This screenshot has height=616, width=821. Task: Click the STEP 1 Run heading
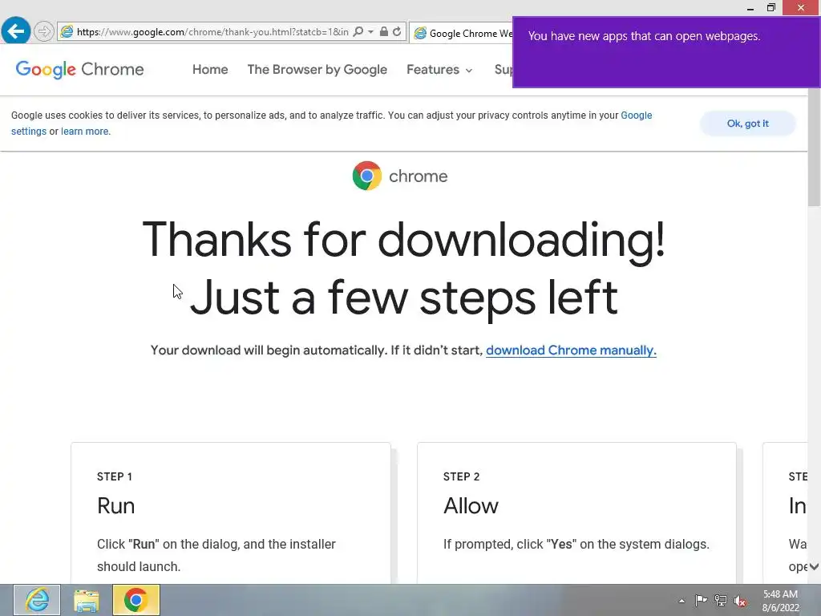pyautogui.click(x=115, y=505)
